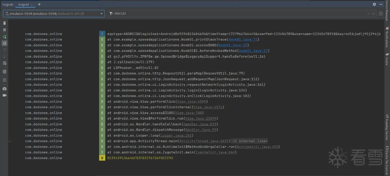
Task: Open the Gradle side panel
Action: coord(387,59)
